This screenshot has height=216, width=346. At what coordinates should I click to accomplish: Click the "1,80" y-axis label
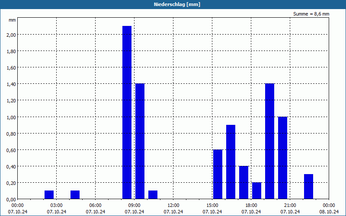click(11, 51)
